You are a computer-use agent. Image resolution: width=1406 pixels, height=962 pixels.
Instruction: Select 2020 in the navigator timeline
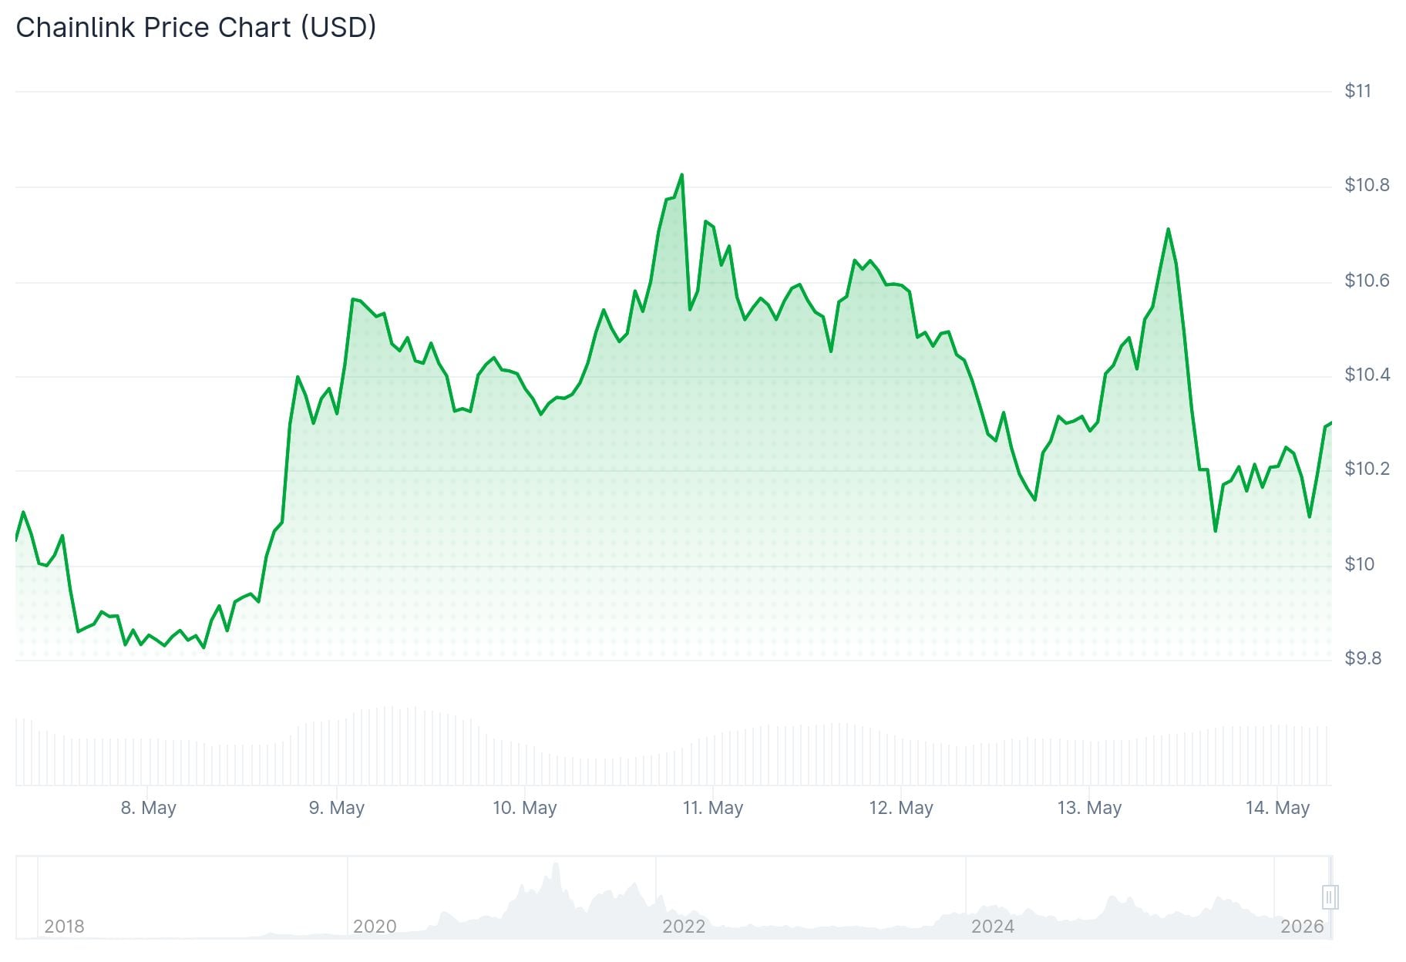375,927
